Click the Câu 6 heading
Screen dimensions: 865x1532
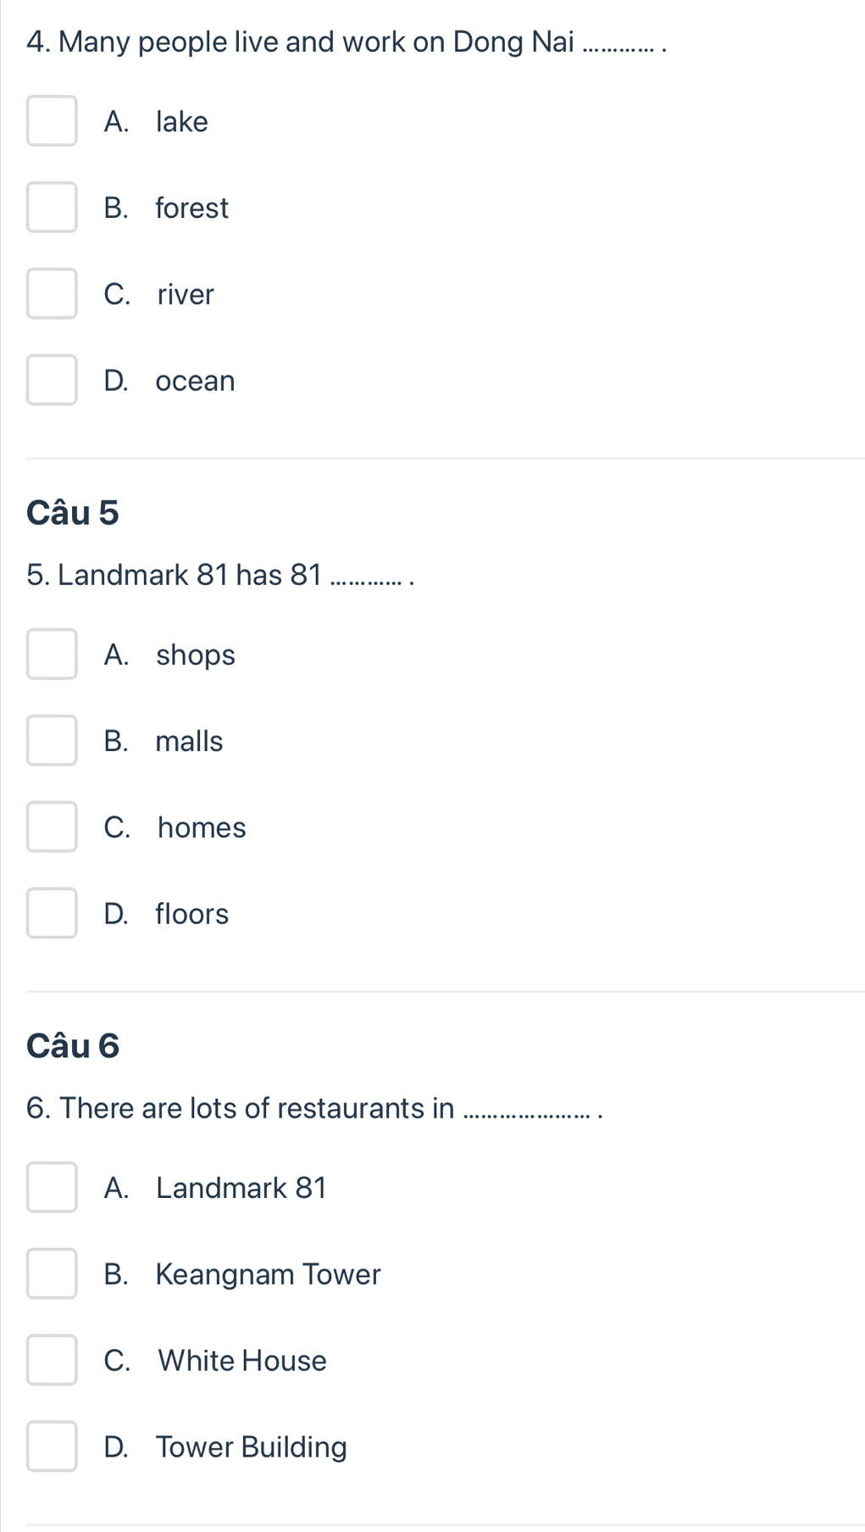click(x=73, y=1046)
